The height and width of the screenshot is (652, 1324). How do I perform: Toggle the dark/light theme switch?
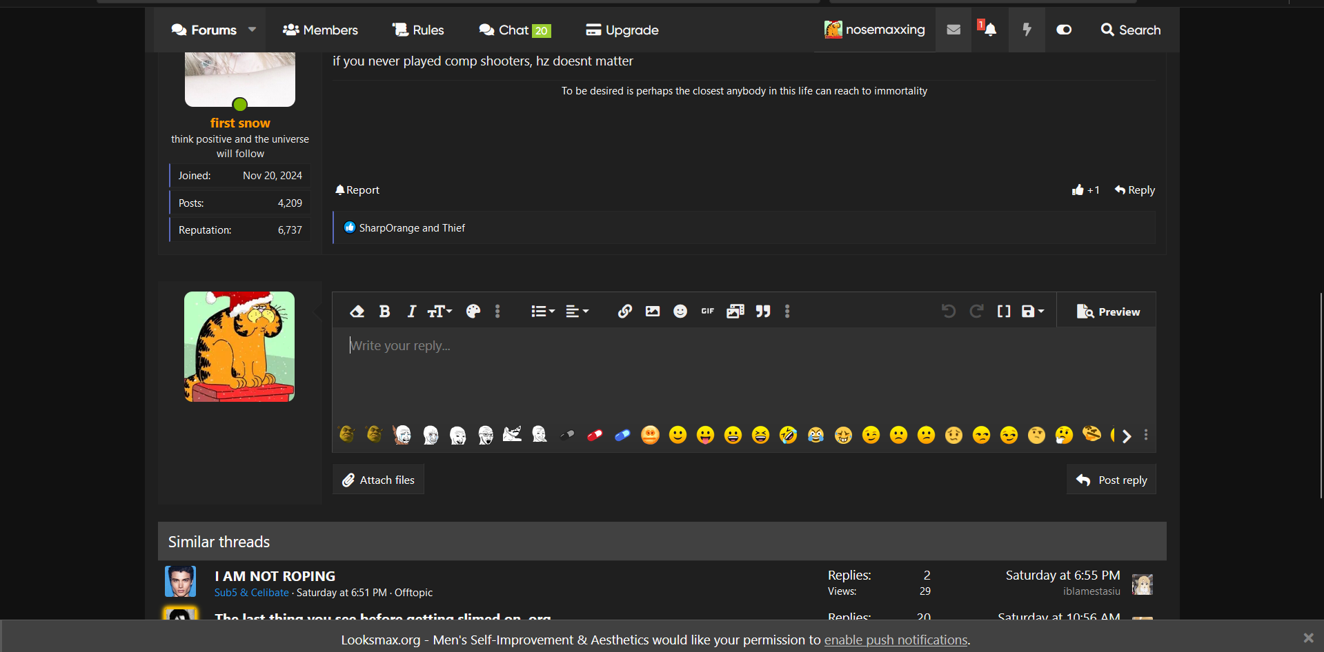1063,30
